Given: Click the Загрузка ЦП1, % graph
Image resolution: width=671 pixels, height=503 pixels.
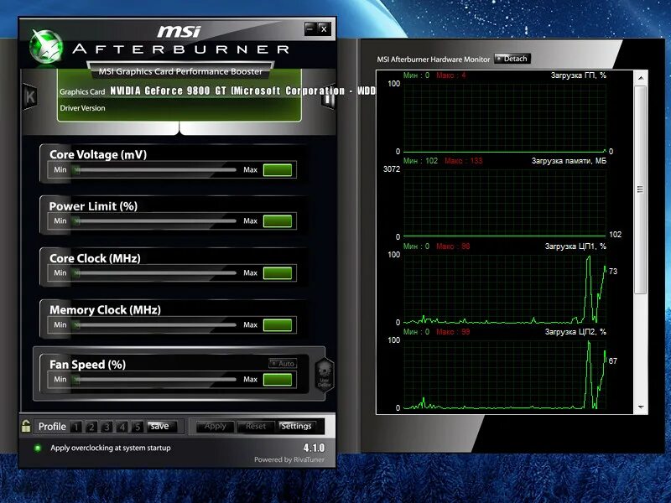Looking at the screenshot, I should point(505,288).
